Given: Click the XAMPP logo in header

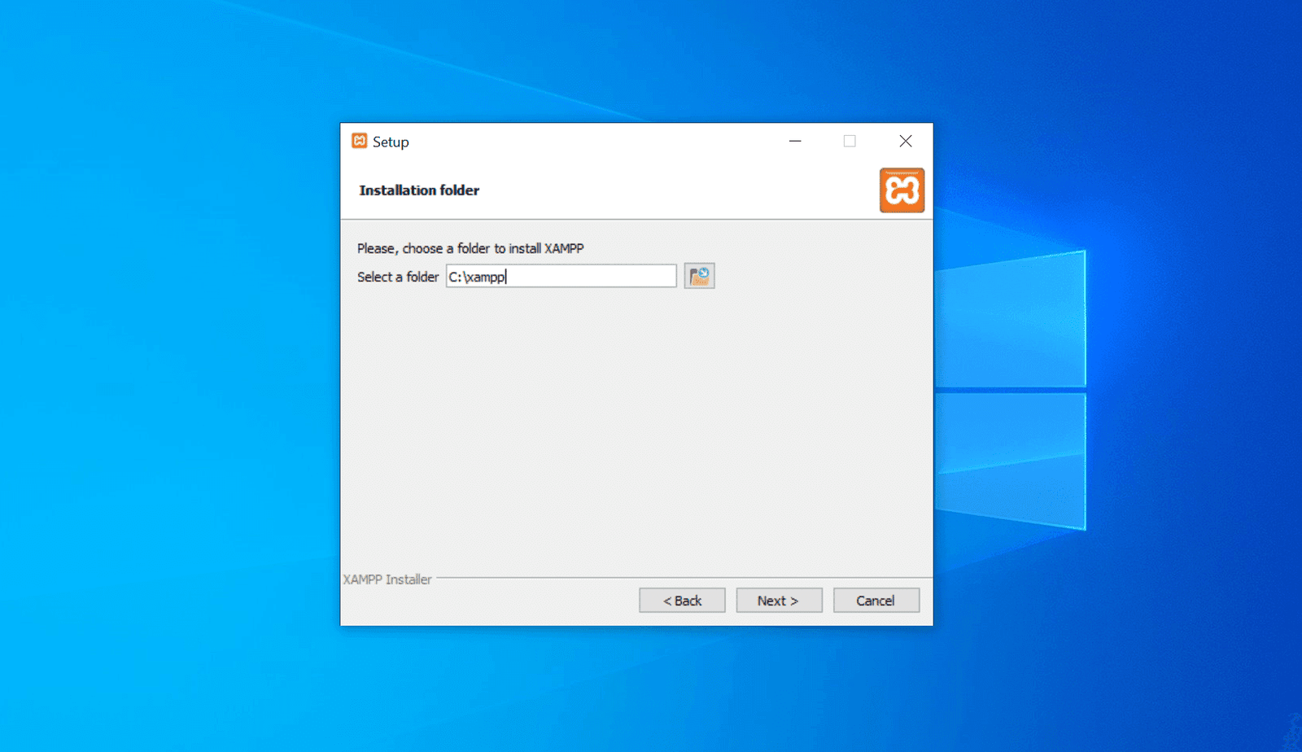Looking at the screenshot, I should click(x=902, y=190).
